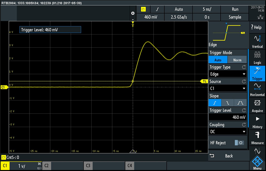Reset Coupling to default
266x171 pixels.
point(244,125)
